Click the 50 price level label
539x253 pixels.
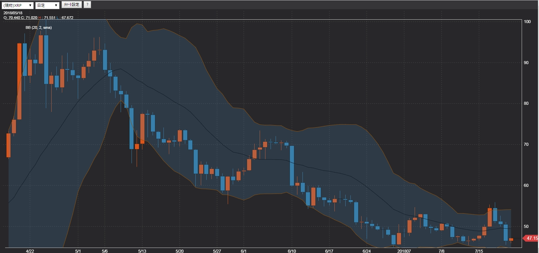526,227
